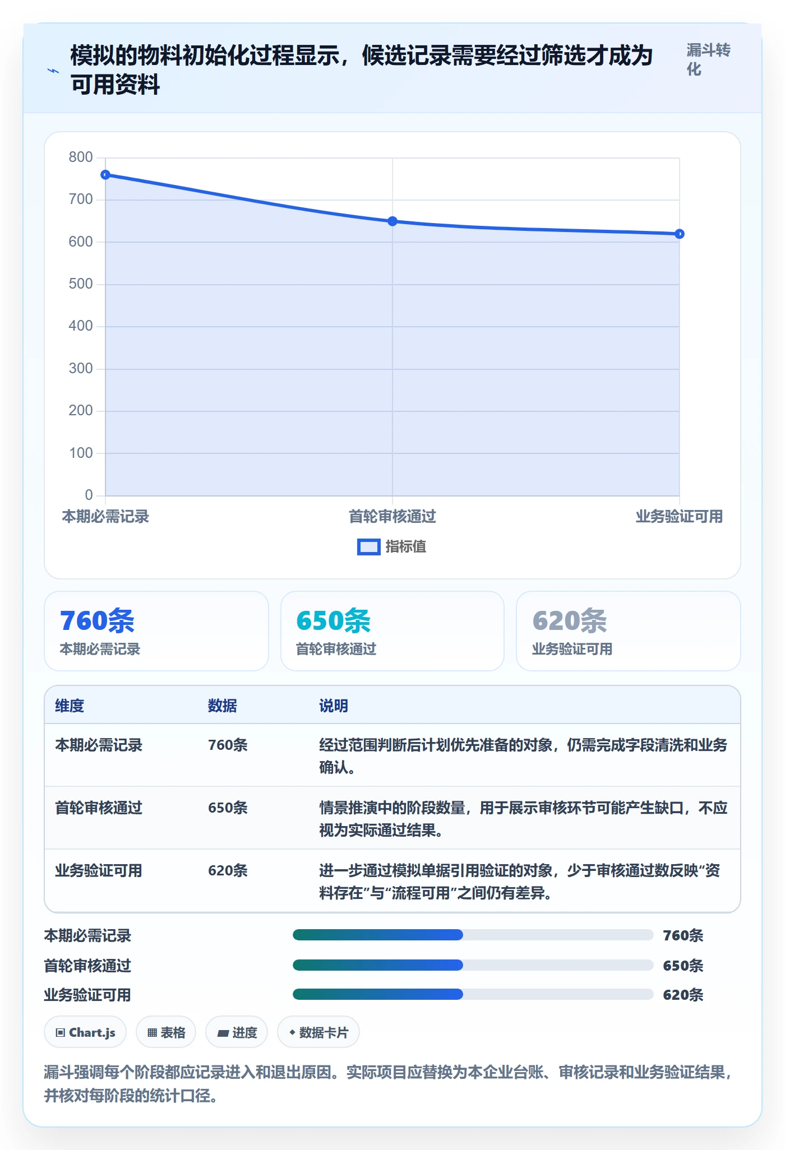Screen dimensions: 785x1150
Task: Click the 漏斗转化 tag in header
Action: point(708,59)
